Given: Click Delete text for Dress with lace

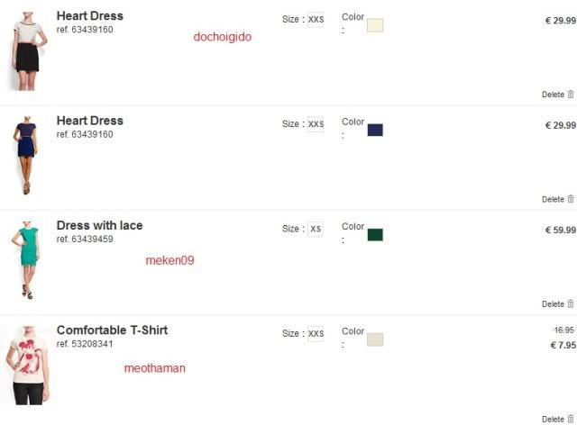Looking at the screenshot, I should tap(553, 304).
